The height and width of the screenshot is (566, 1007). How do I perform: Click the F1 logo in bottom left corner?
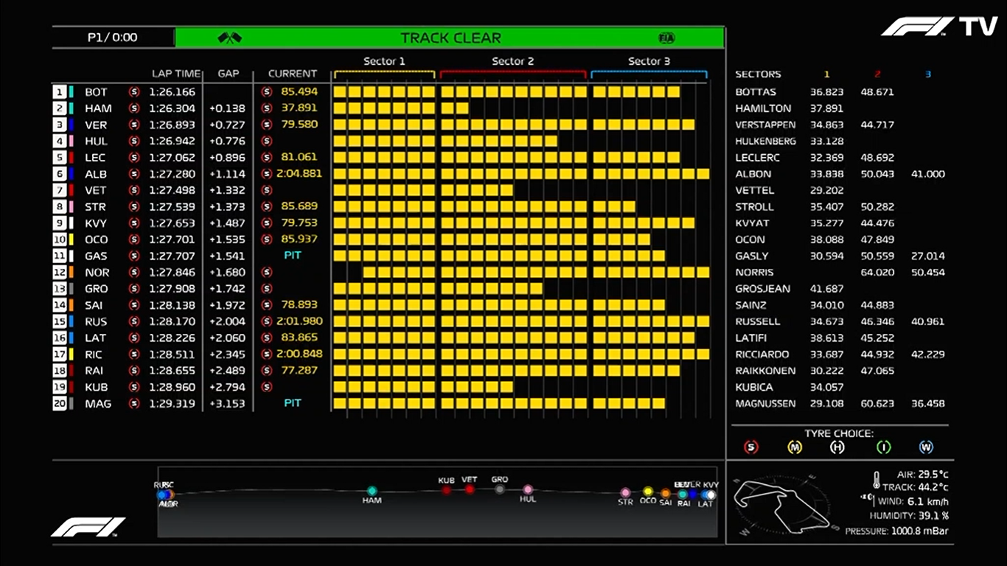pyautogui.click(x=88, y=526)
